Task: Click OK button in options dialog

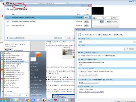Action: pos(118,101)
